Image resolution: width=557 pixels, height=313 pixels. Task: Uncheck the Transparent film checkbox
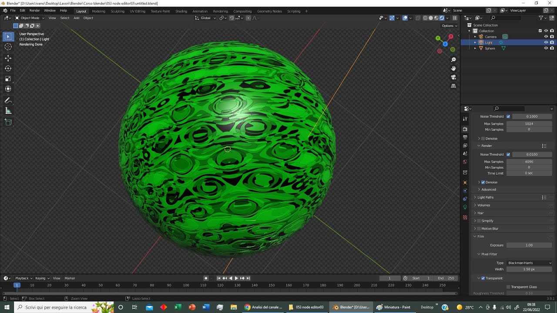[483, 278]
